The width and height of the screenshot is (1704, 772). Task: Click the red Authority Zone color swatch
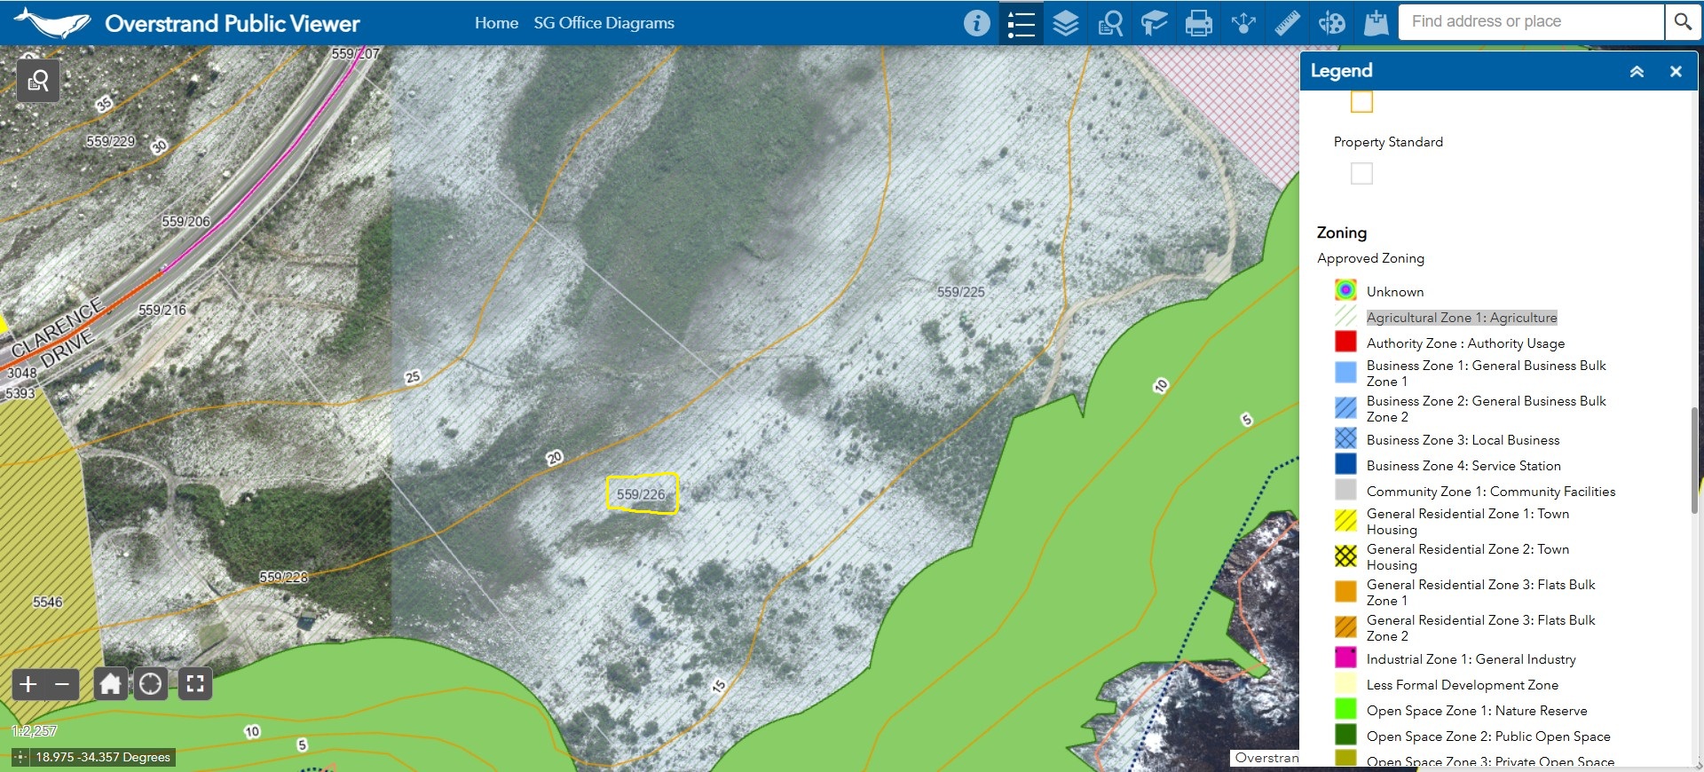coord(1345,343)
